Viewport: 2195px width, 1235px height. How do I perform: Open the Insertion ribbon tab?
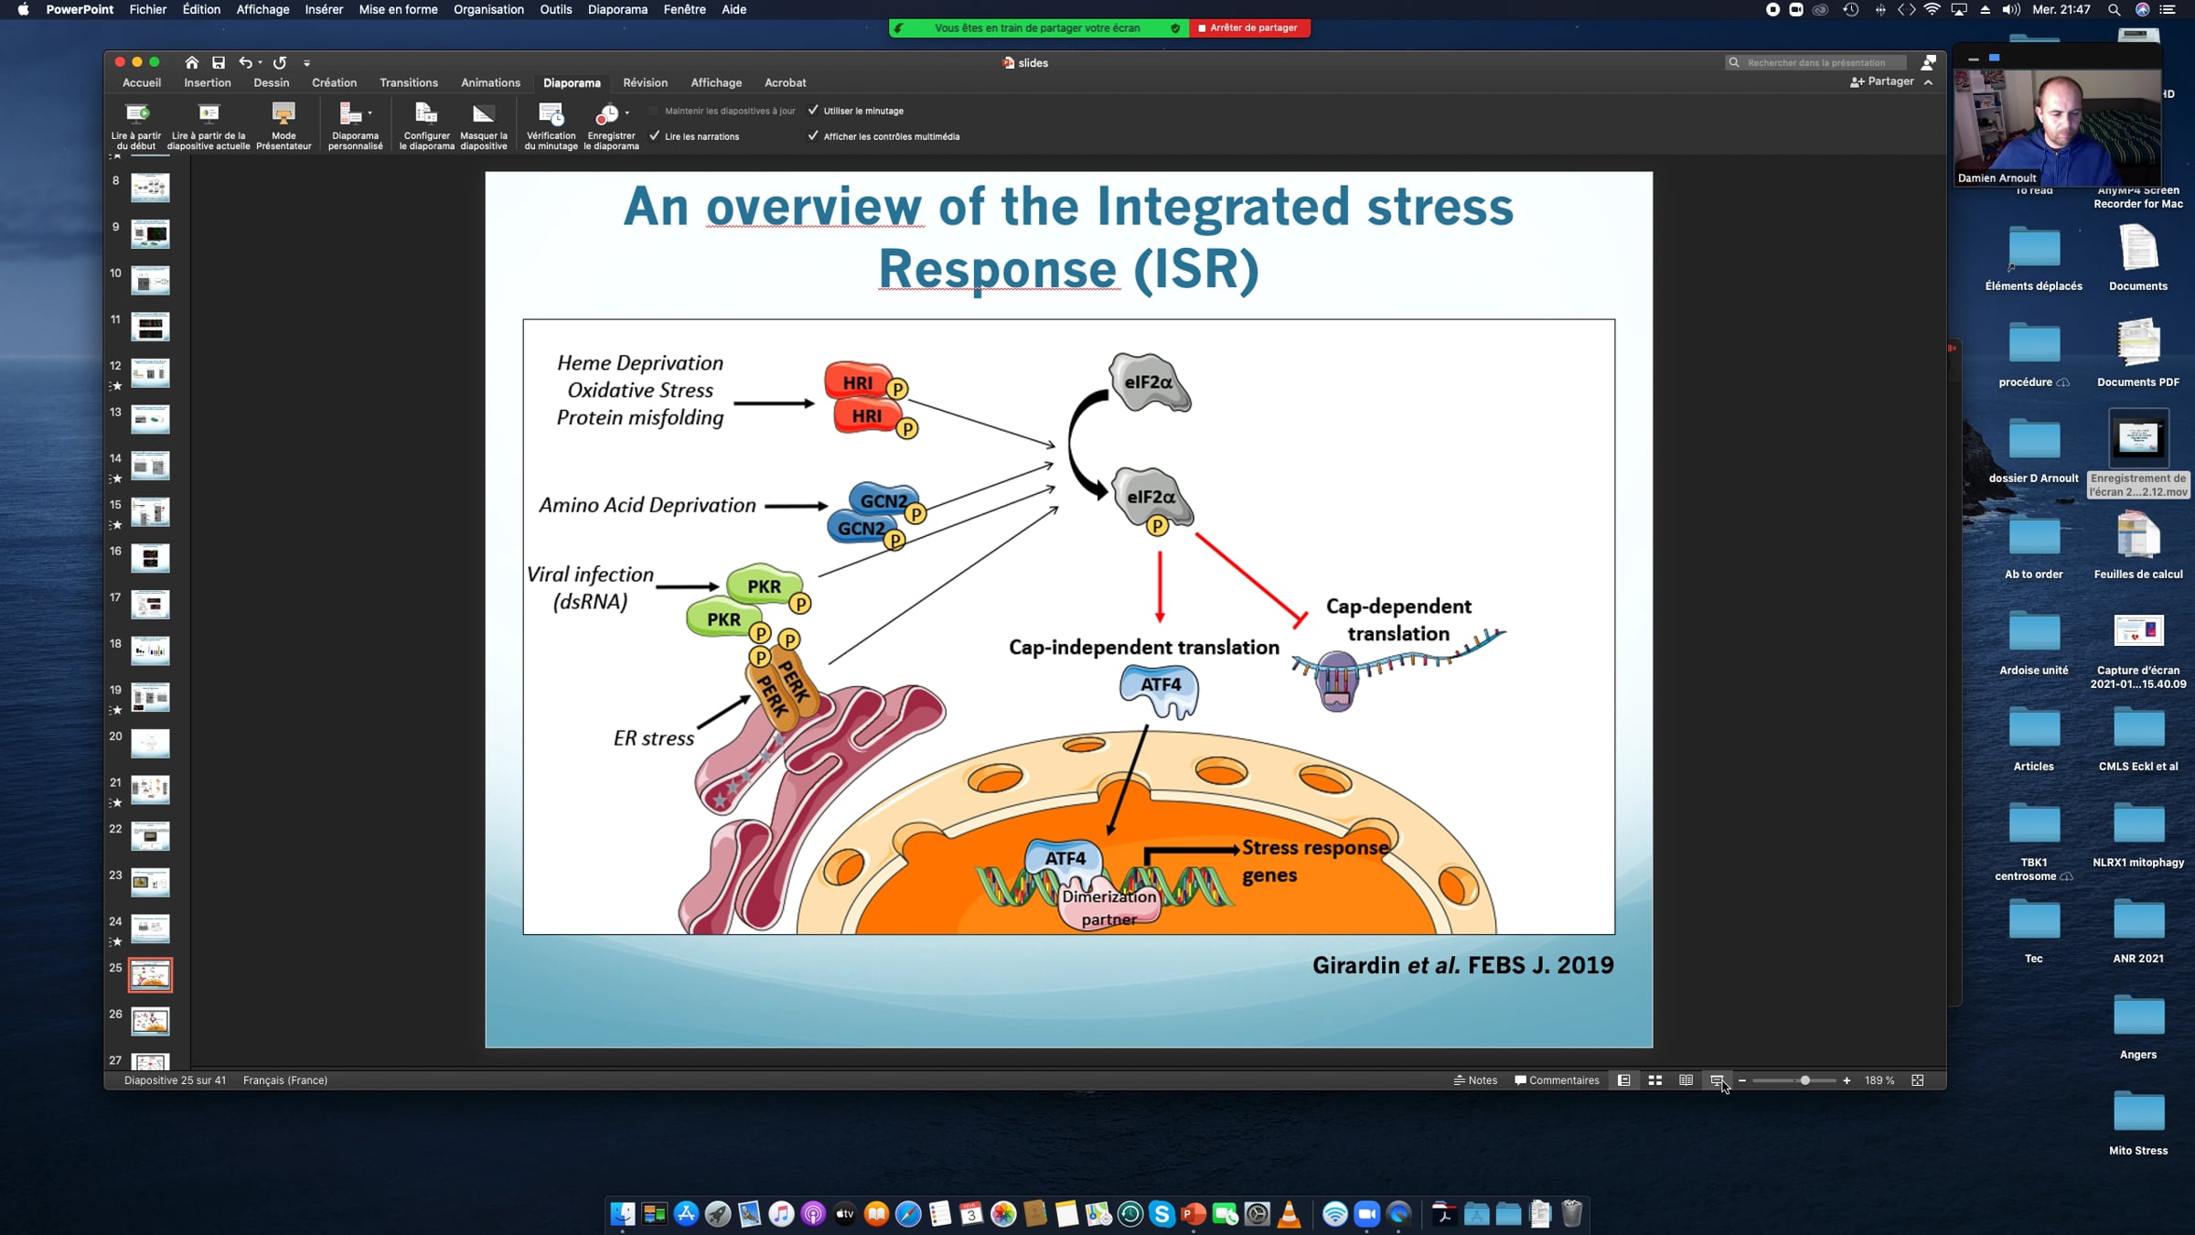[x=208, y=82]
